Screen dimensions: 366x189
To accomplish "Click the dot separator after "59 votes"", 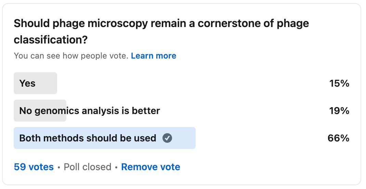I will coord(59,167).
